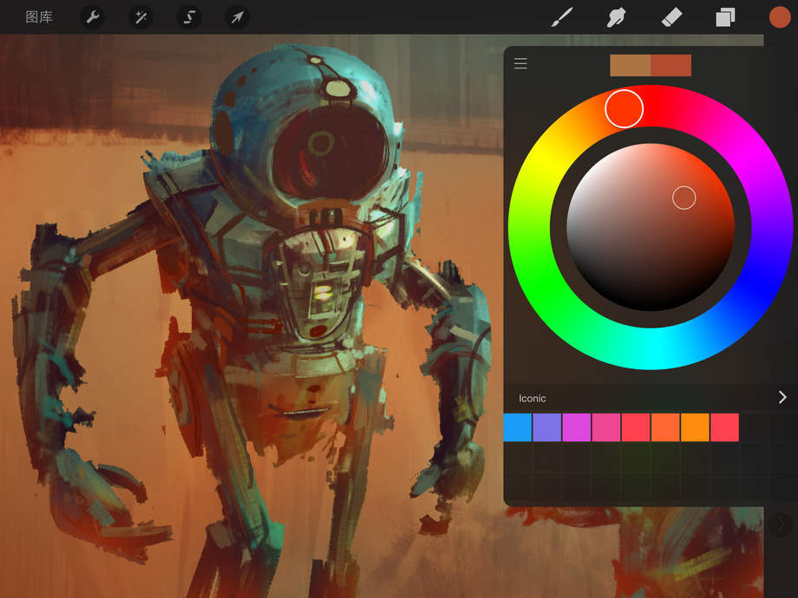Open the Layers panel

click(725, 17)
